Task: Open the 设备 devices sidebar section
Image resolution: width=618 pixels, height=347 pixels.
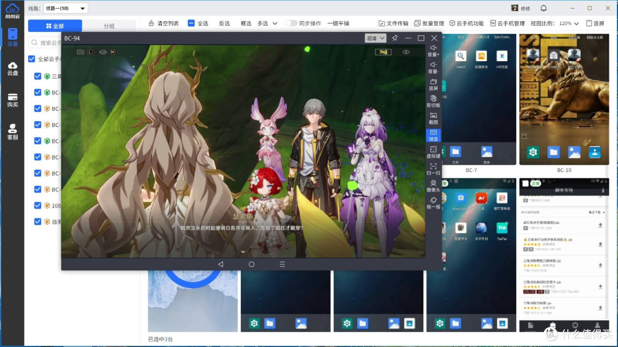Action: coord(12,37)
